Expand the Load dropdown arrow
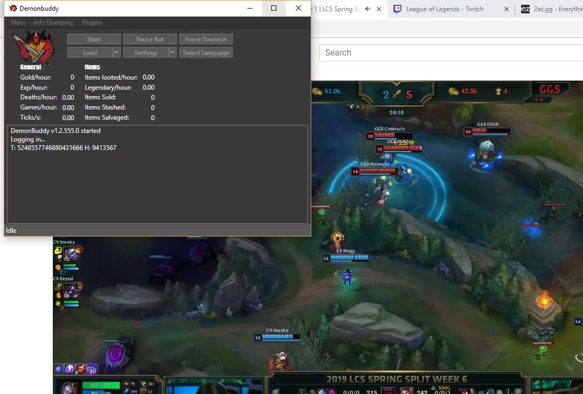Viewport: 583px width, 394px height. (x=116, y=53)
